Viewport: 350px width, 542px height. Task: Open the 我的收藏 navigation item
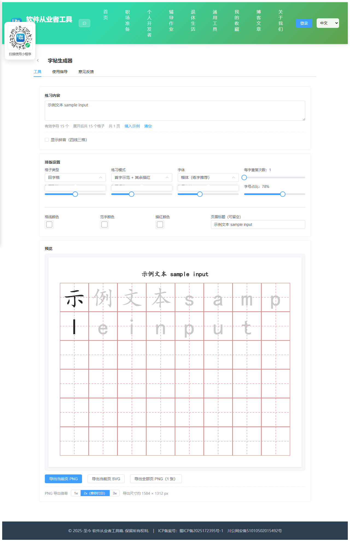237,21
